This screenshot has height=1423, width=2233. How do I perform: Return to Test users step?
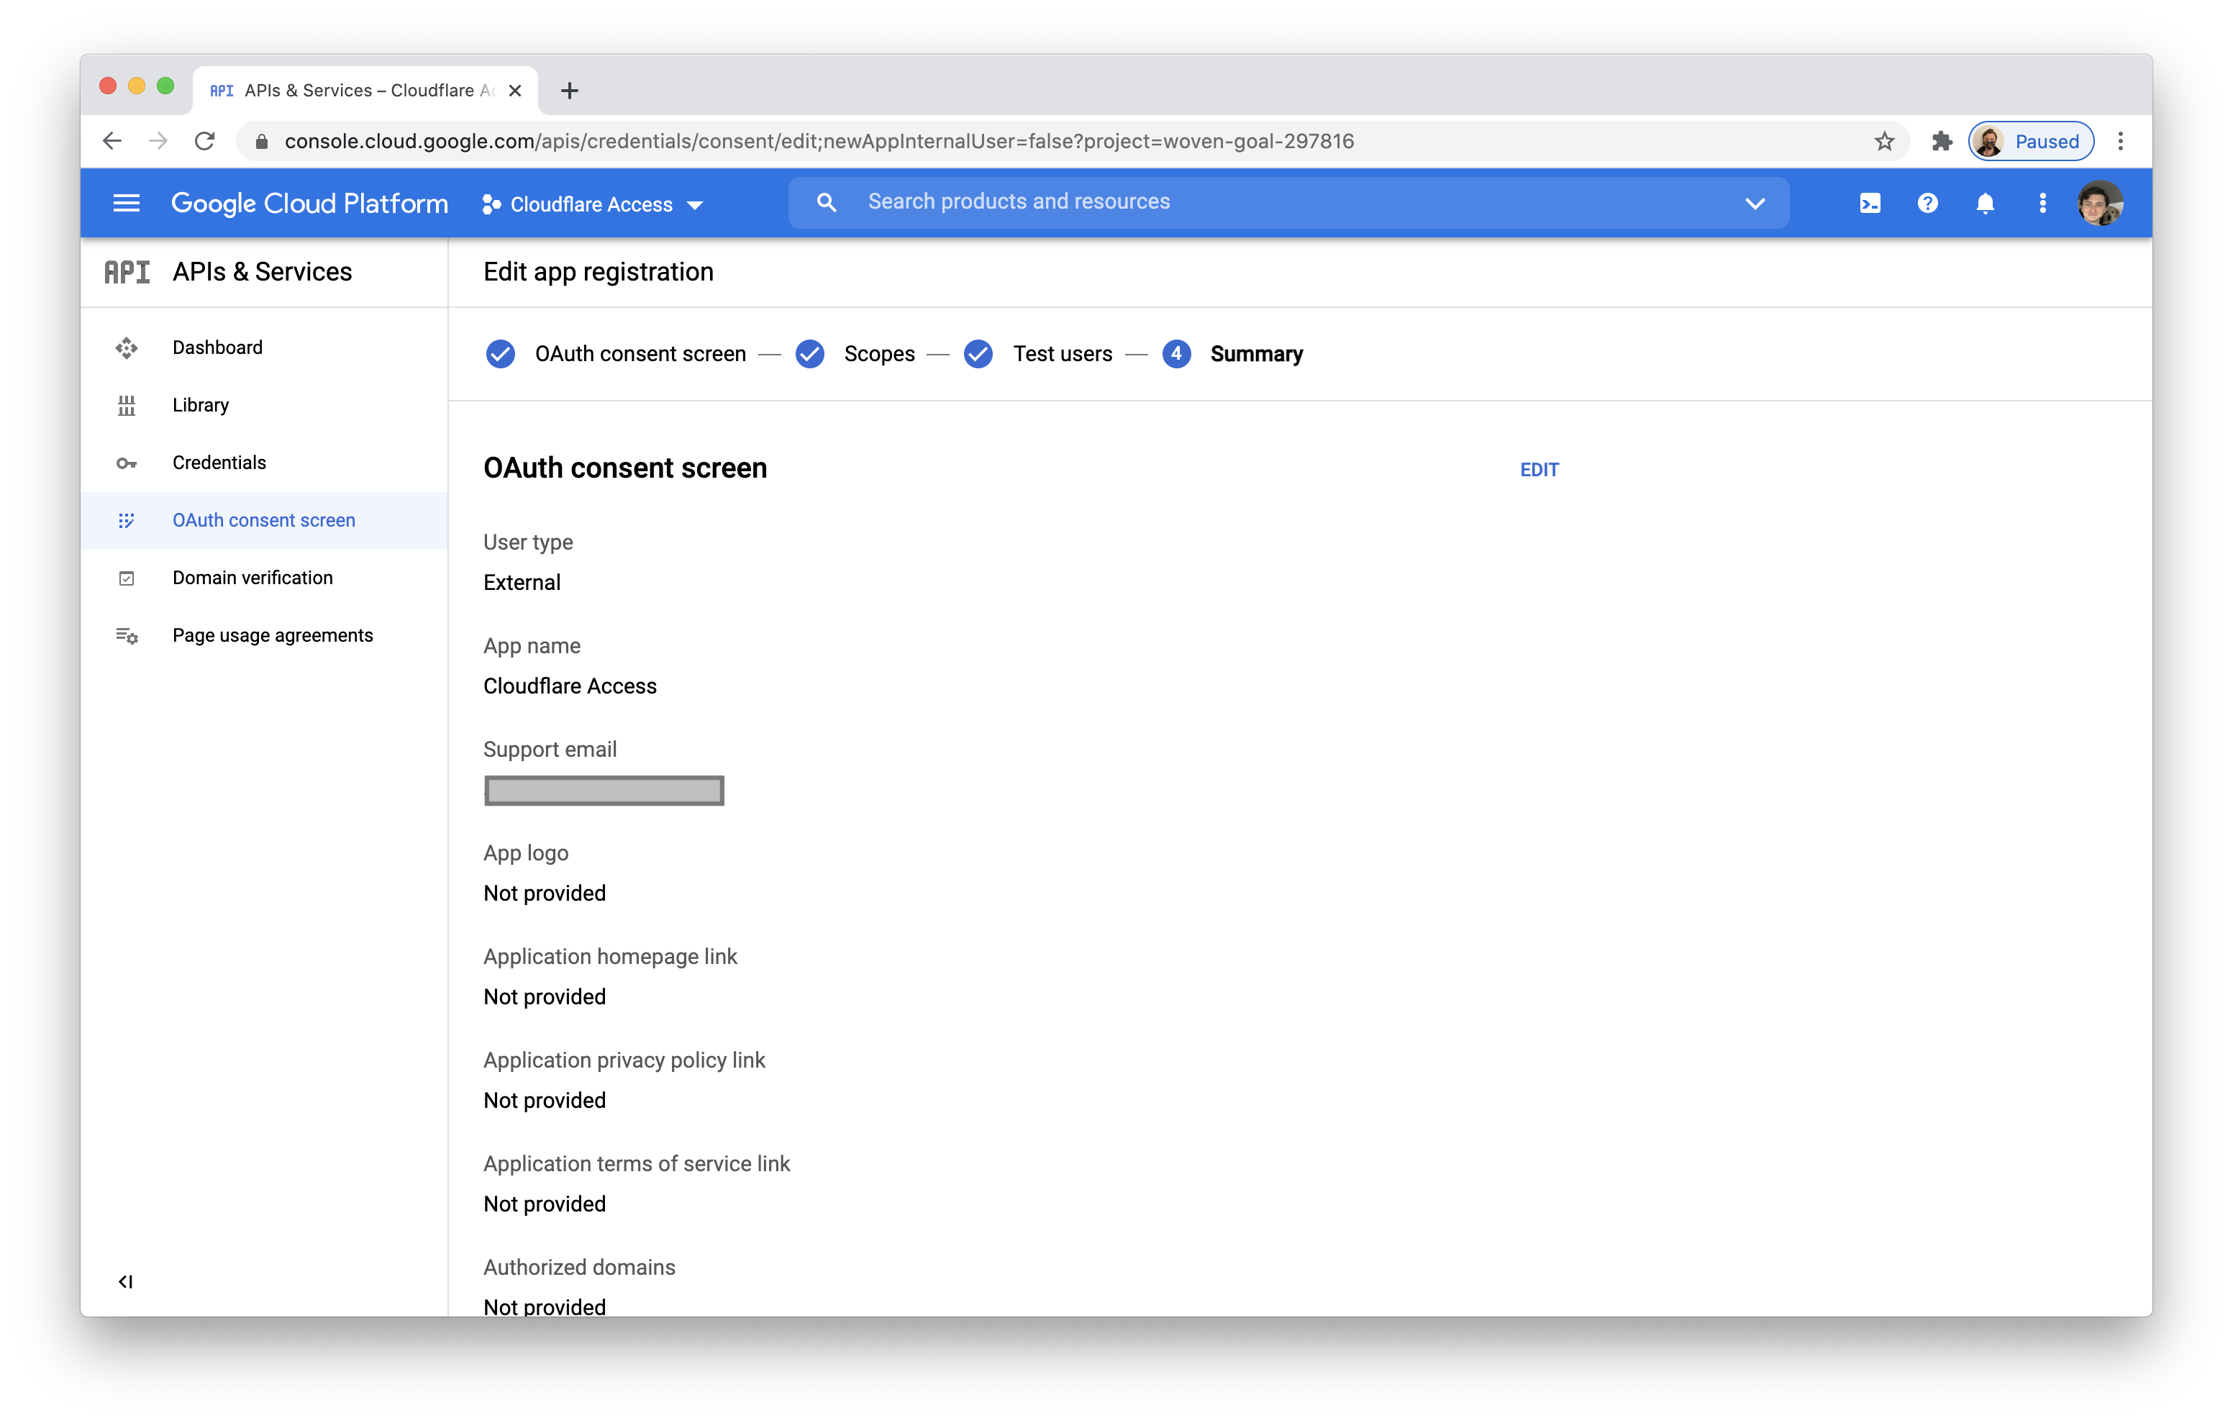[x=1062, y=353]
